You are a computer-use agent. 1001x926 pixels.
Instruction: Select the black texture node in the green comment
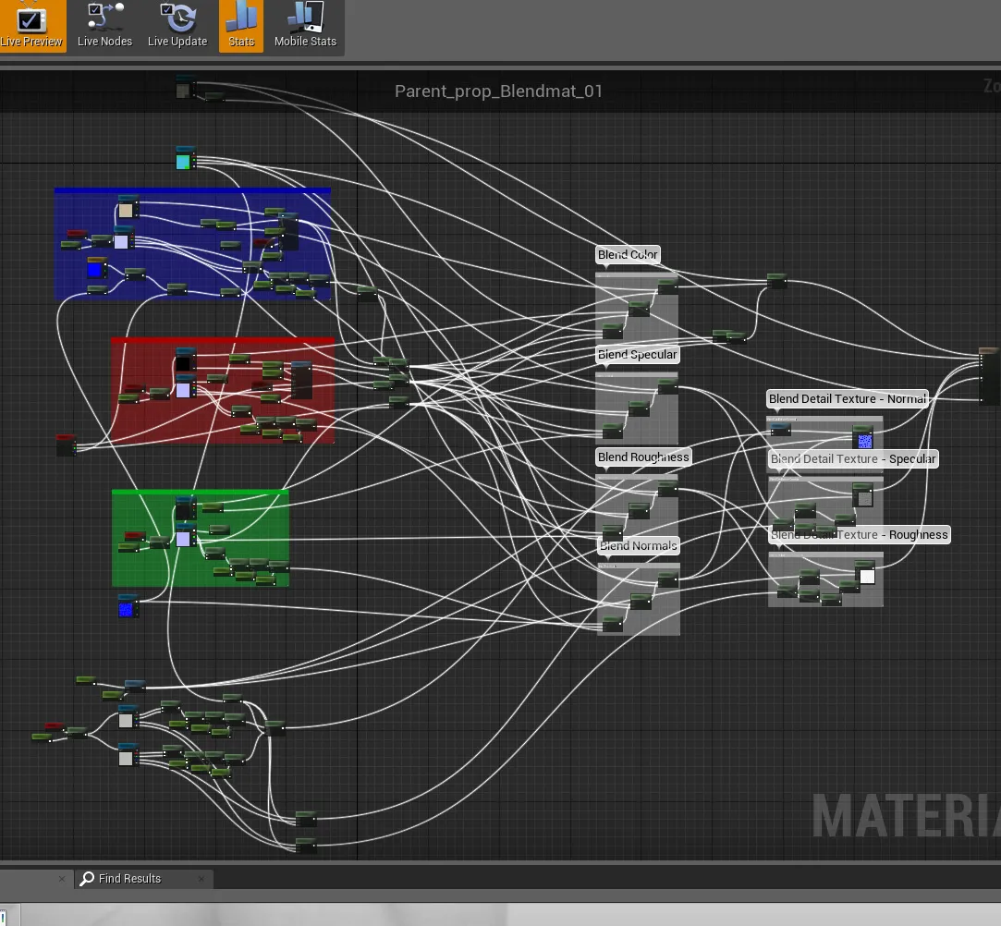click(x=185, y=508)
